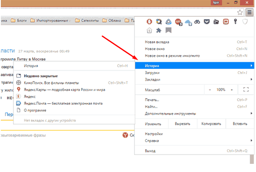Expand Дополнительные инструменты submenu

196,113
